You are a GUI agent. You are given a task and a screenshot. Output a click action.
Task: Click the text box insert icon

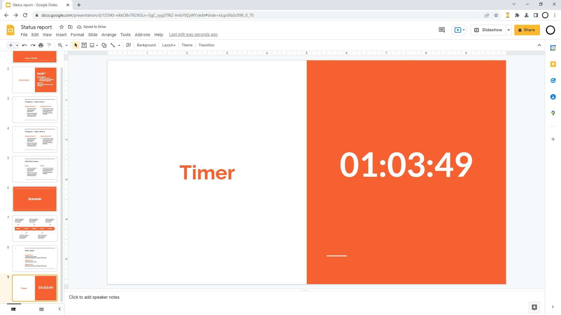pos(84,45)
